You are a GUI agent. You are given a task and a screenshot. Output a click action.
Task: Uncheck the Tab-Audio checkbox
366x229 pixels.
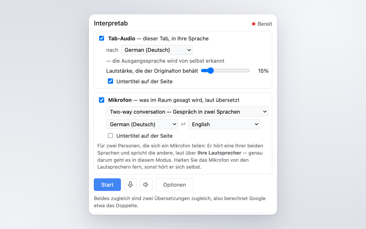tap(102, 38)
